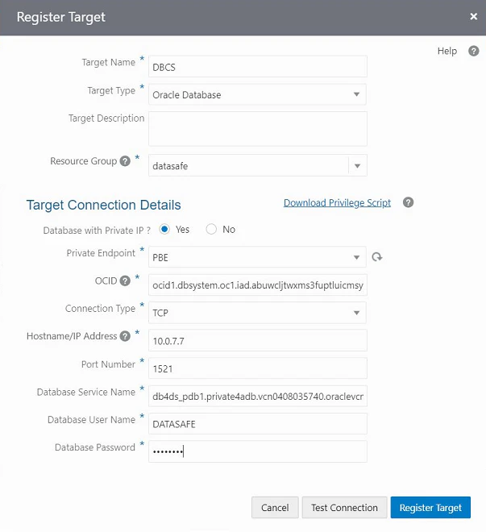Focus the Target Name field
The image size is (486, 532).
257,66
